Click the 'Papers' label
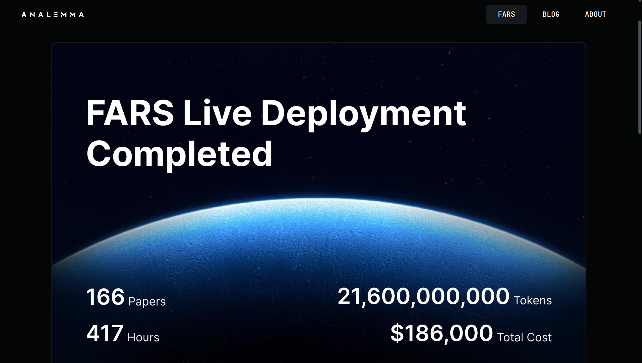The image size is (642, 363). [x=147, y=301]
